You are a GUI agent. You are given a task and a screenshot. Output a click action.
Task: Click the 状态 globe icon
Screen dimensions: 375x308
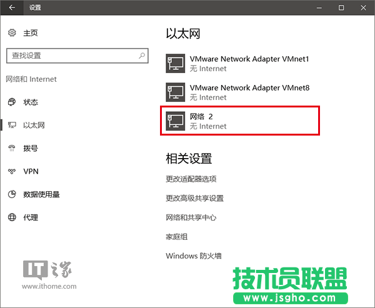click(12, 102)
